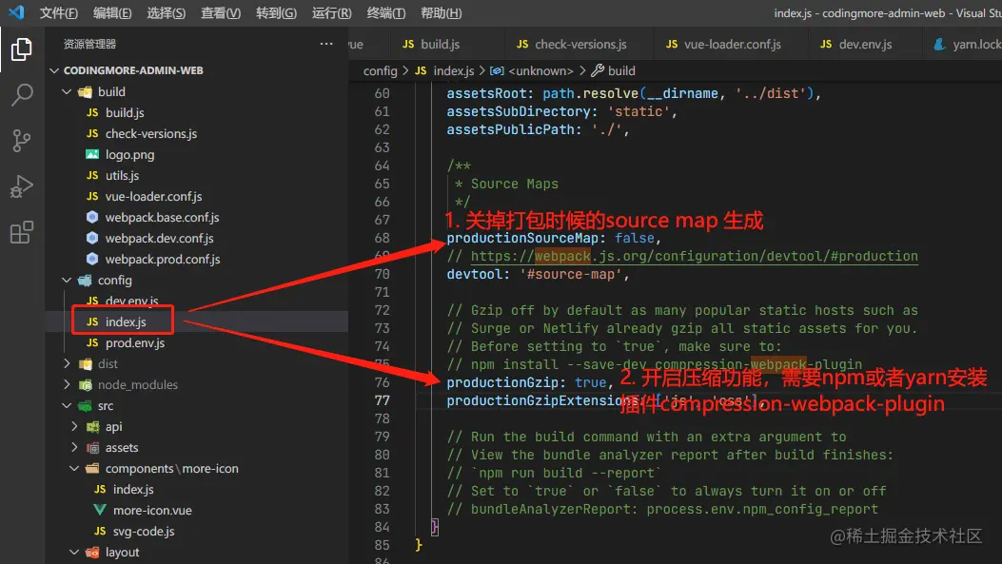The image size is (1002, 564).
Task: Click the assets folder icon
Action: click(x=92, y=447)
